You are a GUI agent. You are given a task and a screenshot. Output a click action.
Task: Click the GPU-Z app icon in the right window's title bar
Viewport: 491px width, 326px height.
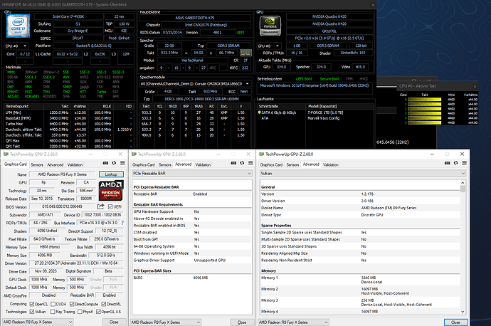261,154
